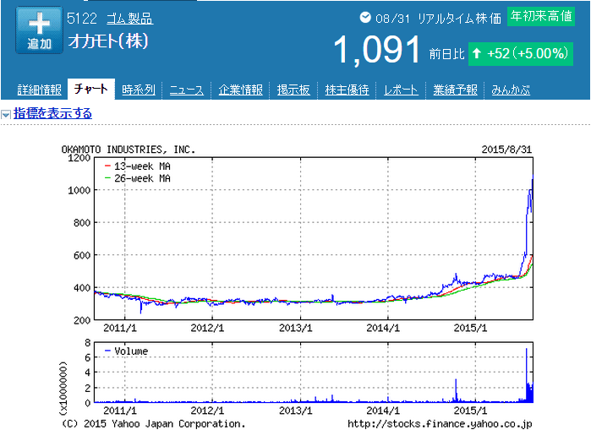This screenshot has height=430, width=591.
Task: Switch to the 時系列 tab
Action: [139, 90]
